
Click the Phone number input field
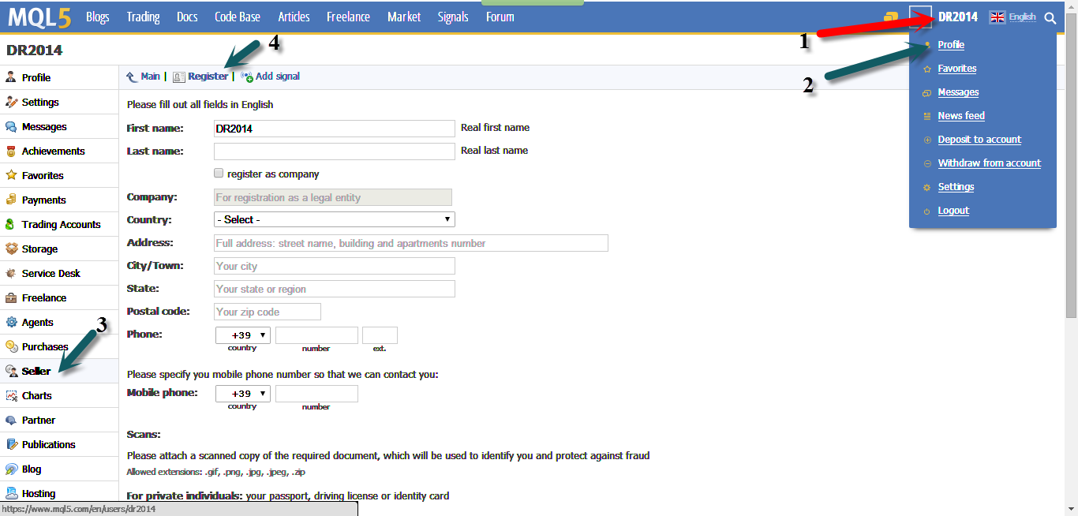pos(316,335)
